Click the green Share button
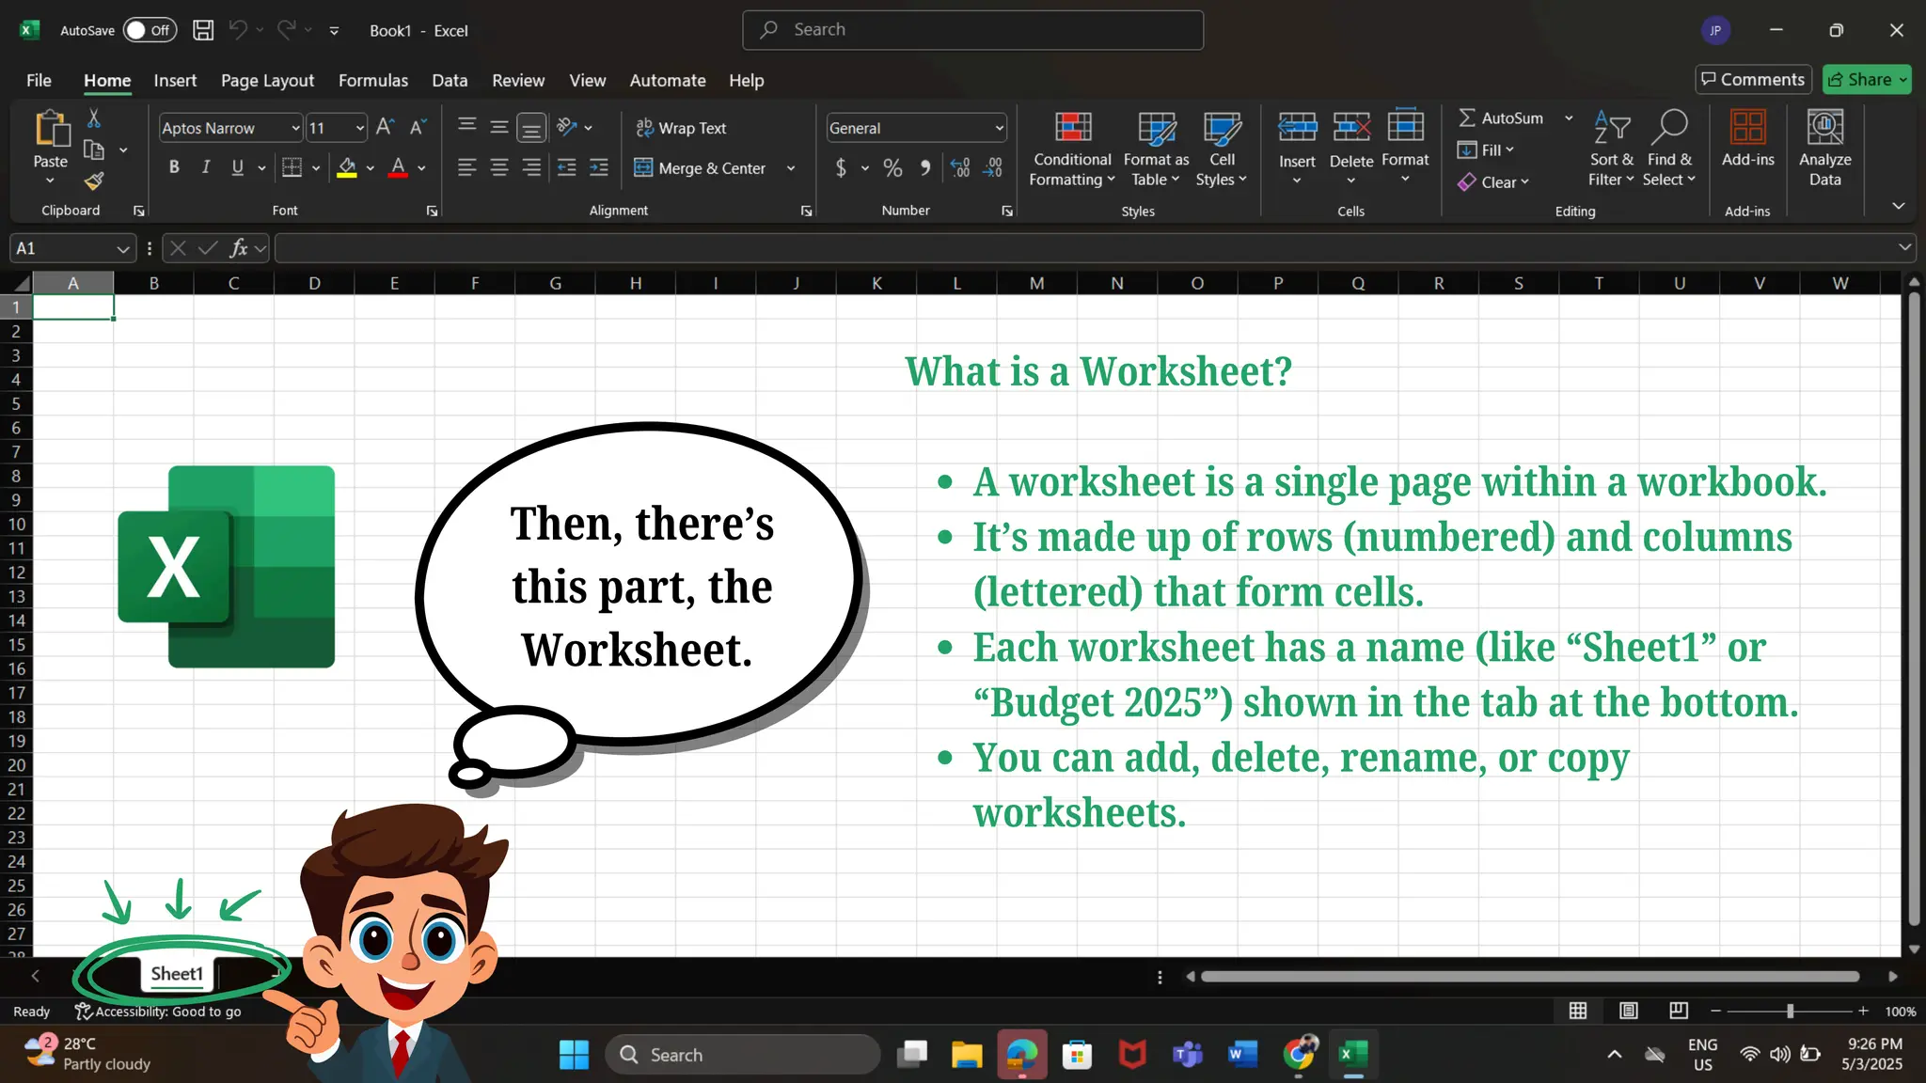Viewport: 1926px width, 1083px height. coord(1866,79)
